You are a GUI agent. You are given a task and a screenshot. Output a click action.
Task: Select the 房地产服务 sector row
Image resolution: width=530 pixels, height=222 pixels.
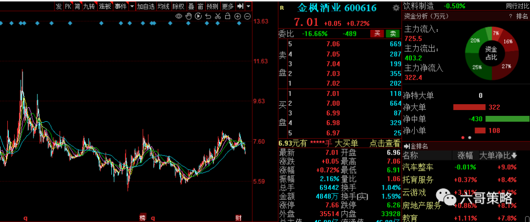[466, 205]
